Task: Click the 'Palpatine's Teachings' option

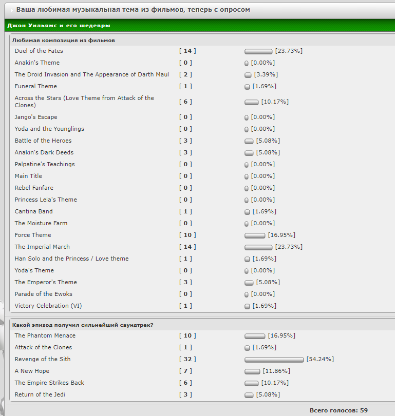Action: coord(45,164)
